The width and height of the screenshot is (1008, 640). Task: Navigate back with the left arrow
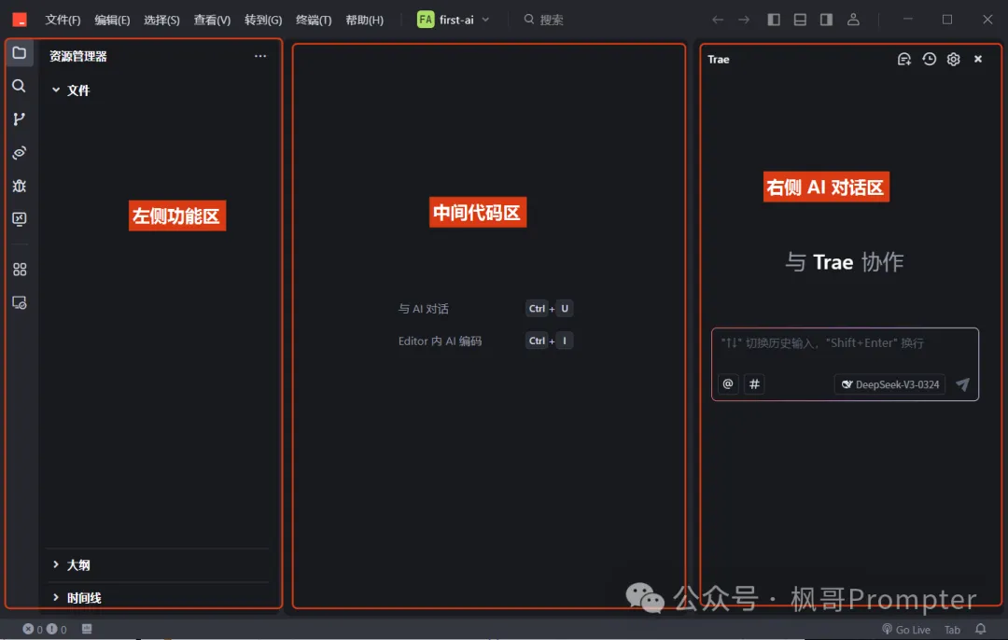[718, 20]
